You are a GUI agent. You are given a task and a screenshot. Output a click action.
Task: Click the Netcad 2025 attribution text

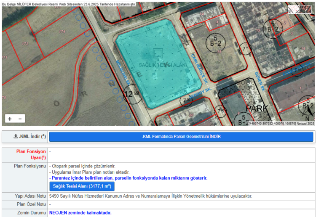[305, 124]
